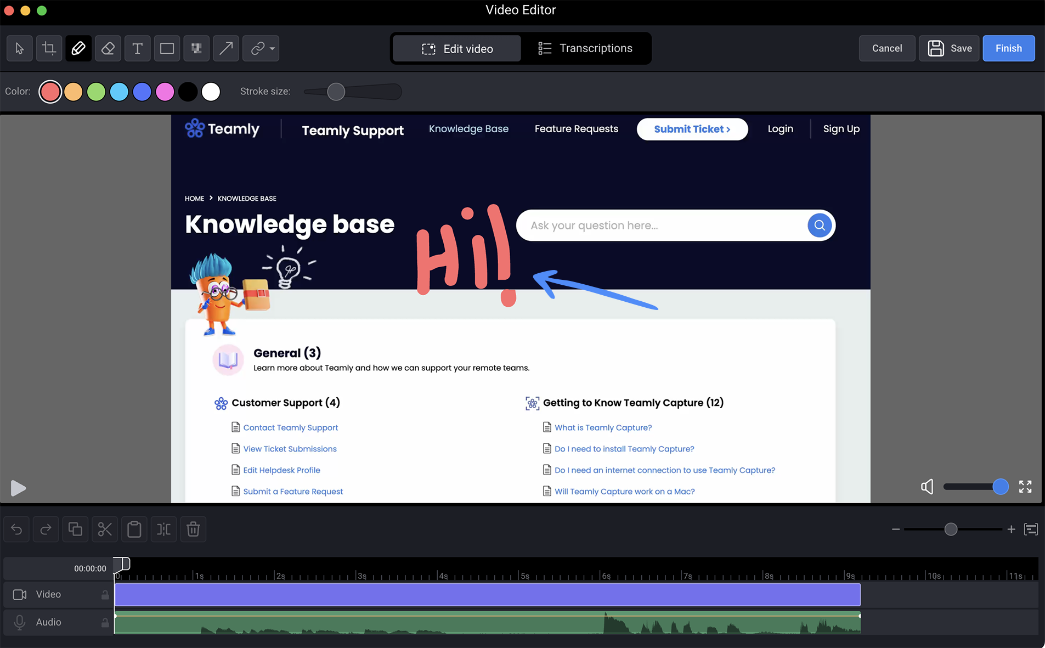Select the purple video clip
1045x648 pixels.
pyautogui.click(x=488, y=595)
